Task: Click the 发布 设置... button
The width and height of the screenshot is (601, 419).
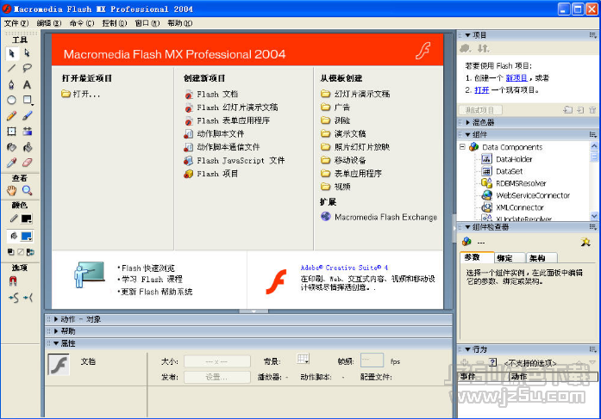Action: pyautogui.click(x=217, y=377)
